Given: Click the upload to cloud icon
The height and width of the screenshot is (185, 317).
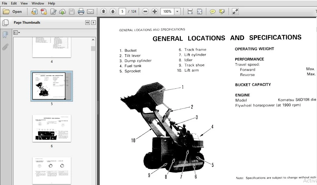Looking at the screenshot, I should click(62, 12).
